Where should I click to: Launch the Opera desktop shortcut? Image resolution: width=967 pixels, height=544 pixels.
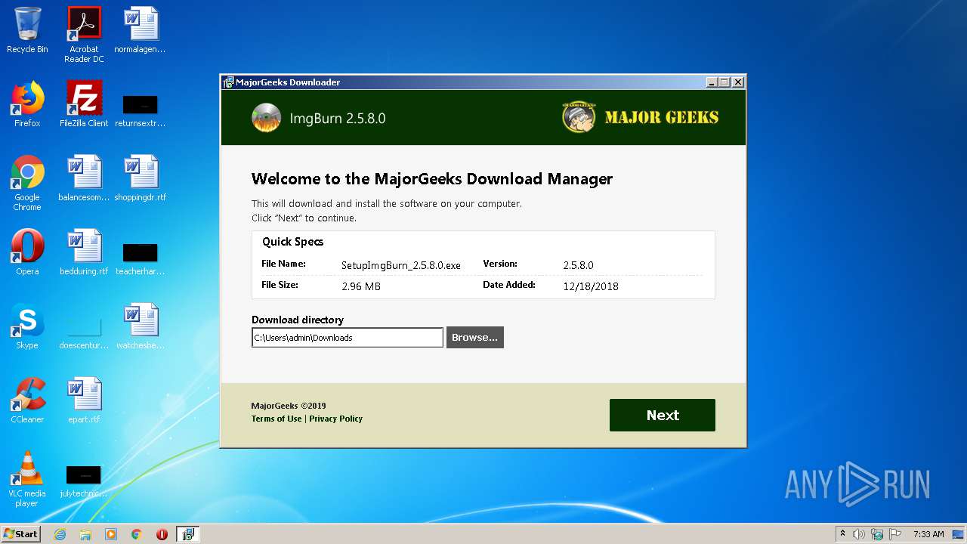(27, 252)
